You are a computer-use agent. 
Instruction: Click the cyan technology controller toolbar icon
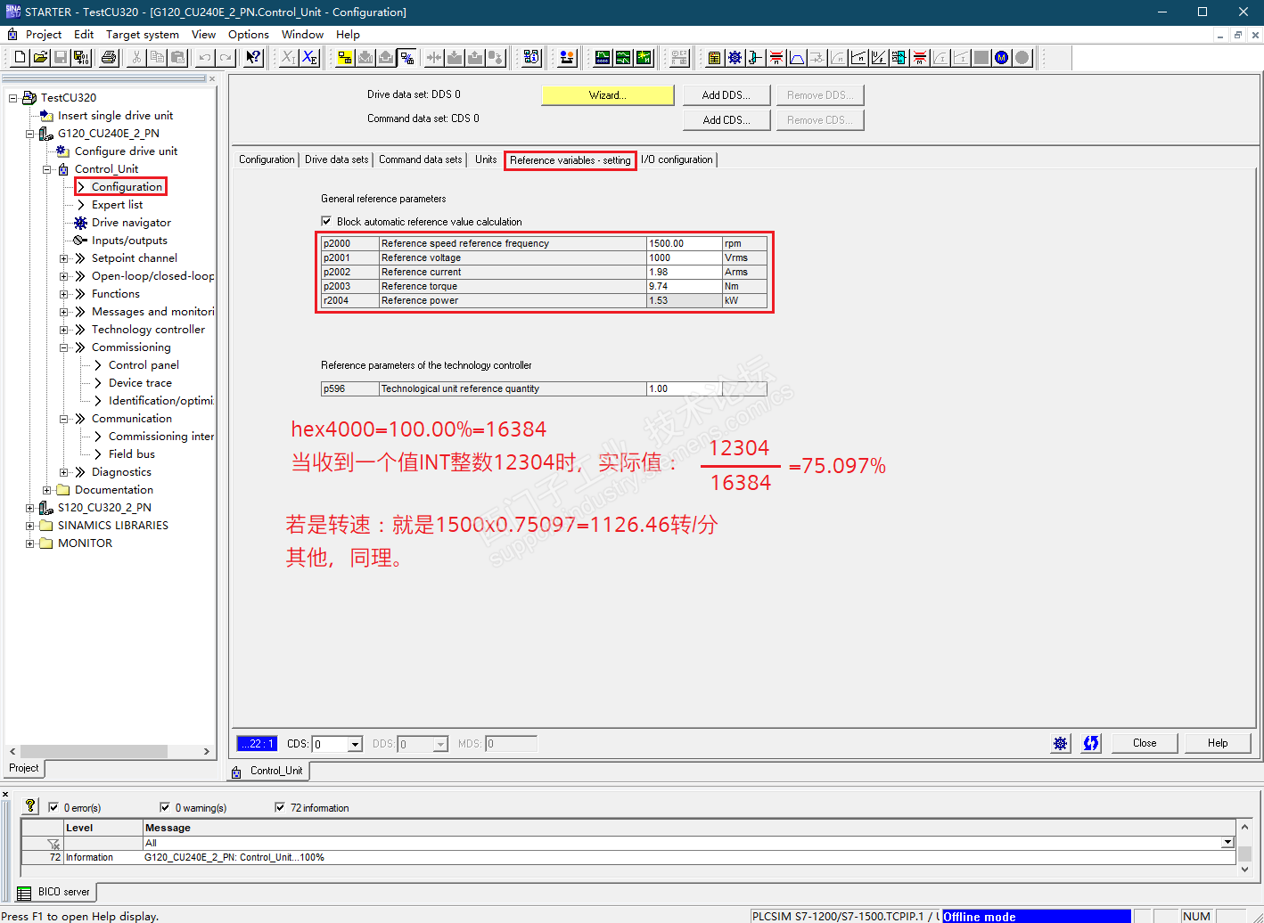(899, 58)
